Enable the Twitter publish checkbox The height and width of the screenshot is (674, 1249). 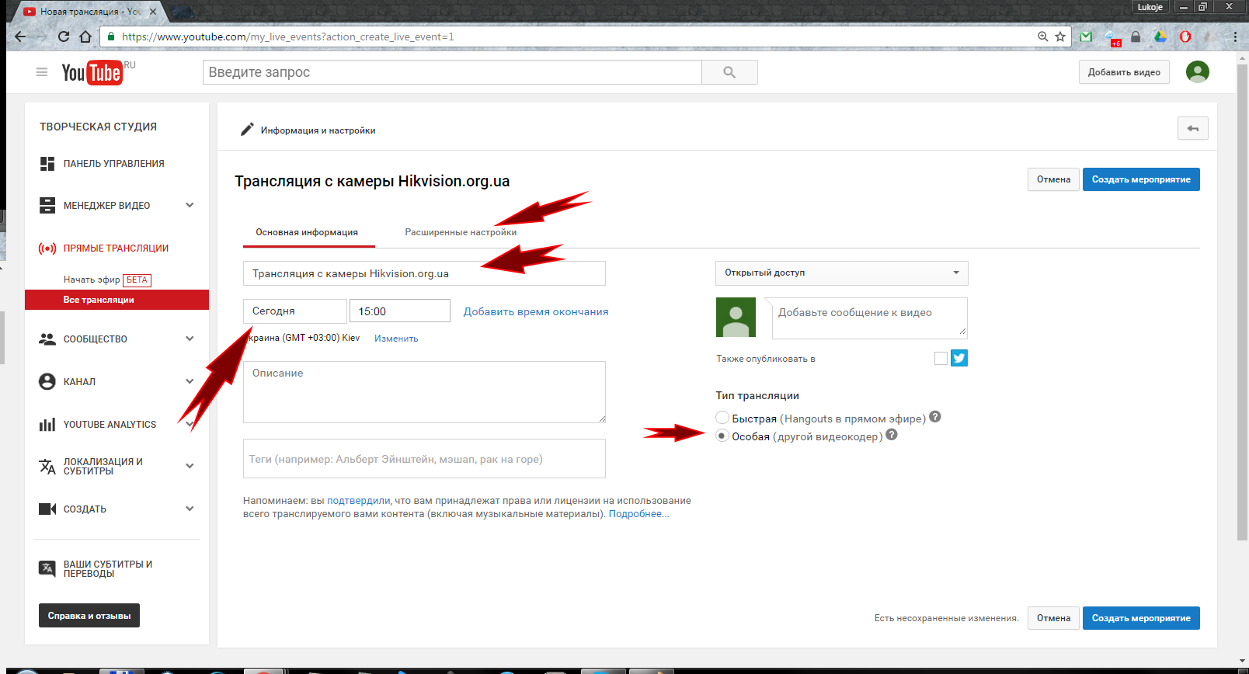(x=941, y=358)
